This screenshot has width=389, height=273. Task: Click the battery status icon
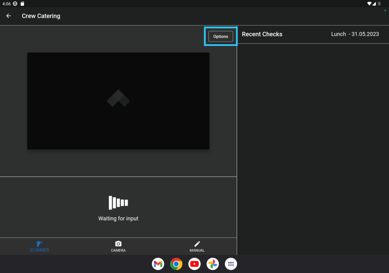click(380, 4)
